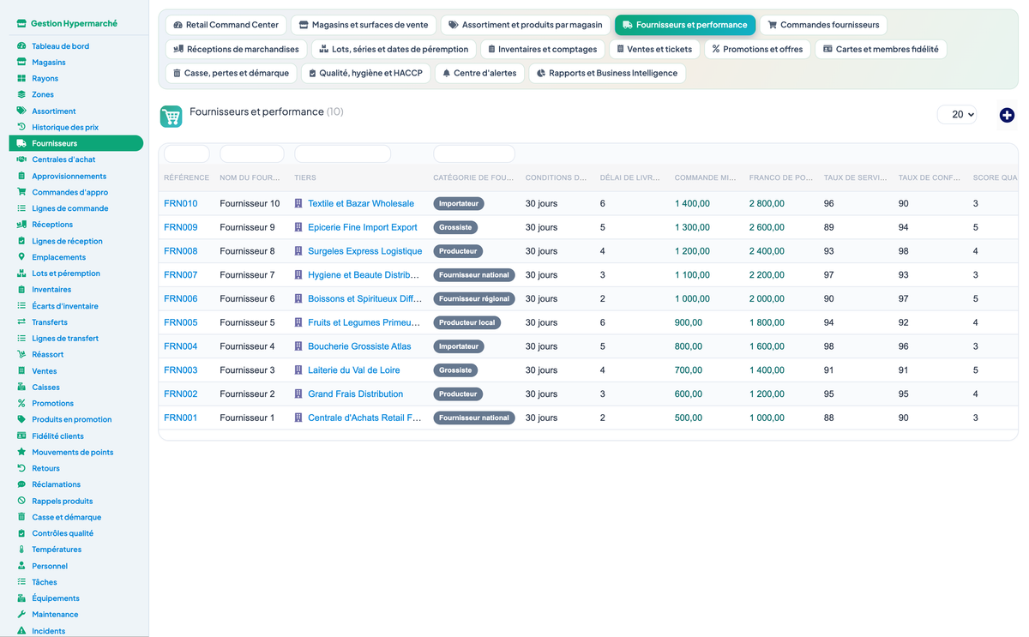This screenshot has height=637, width=1029.
Task: Sort by Commande minimum column header
Action: coord(705,177)
